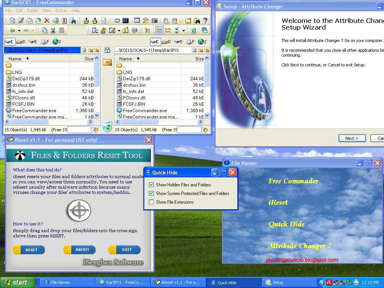The image size is (384, 288).
Task: Click the Unpack archive icon
Action: click(x=94, y=21)
